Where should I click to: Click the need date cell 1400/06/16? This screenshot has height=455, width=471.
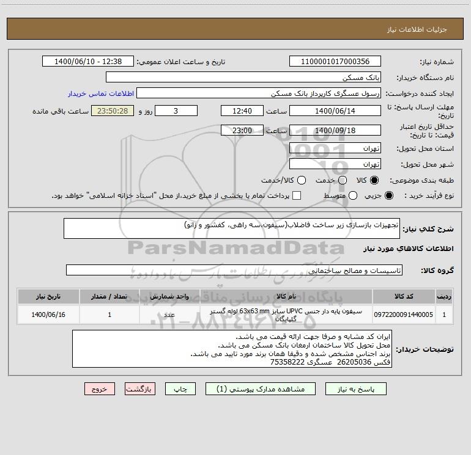[x=48, y=315]
